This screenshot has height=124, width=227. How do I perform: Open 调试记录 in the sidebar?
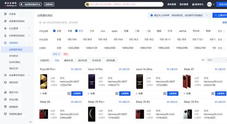13,68
